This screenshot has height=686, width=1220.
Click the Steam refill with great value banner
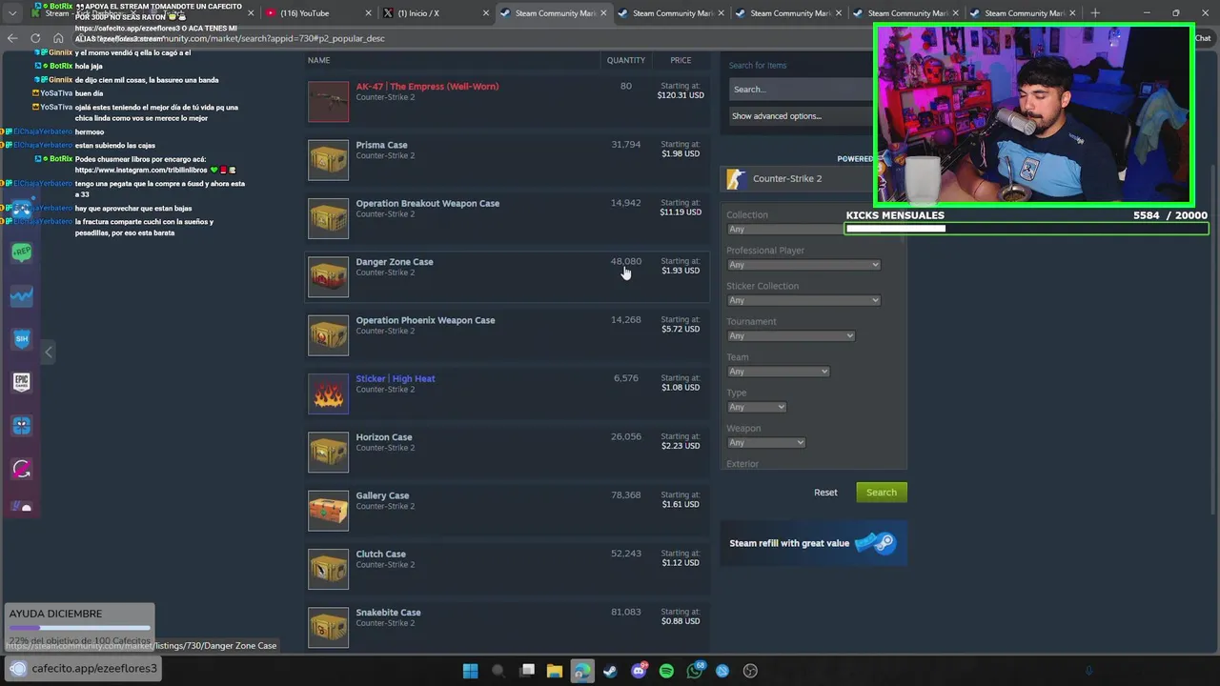pyautogui.click(x=813, y=543)
